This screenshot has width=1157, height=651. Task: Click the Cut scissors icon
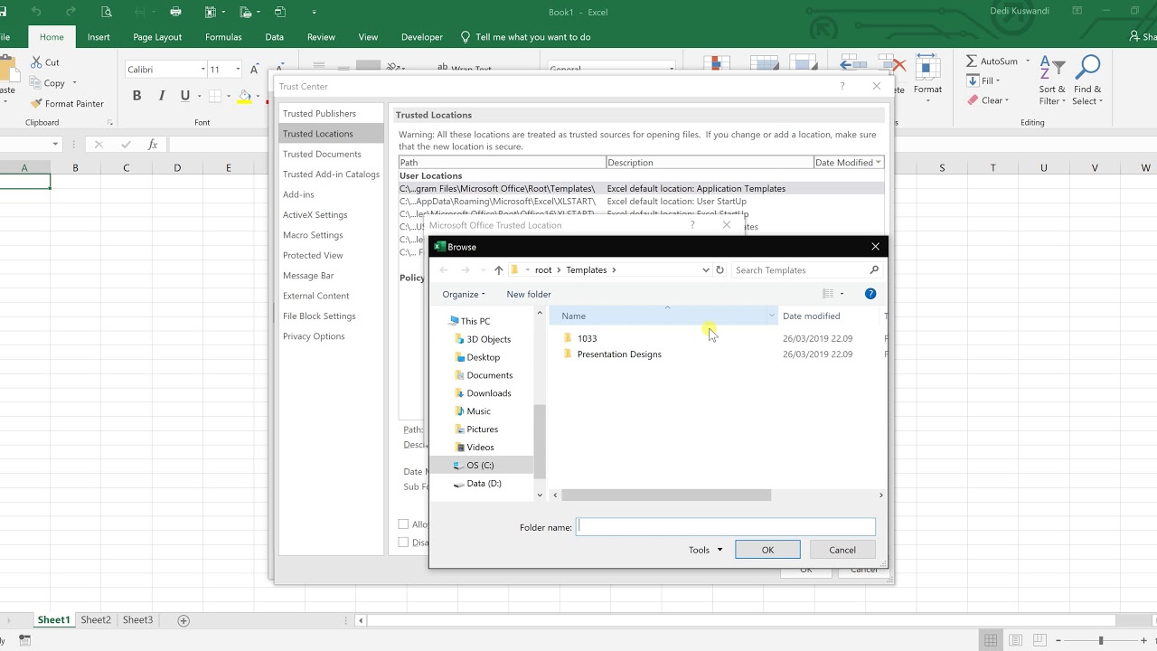click(x=36, y=62)
